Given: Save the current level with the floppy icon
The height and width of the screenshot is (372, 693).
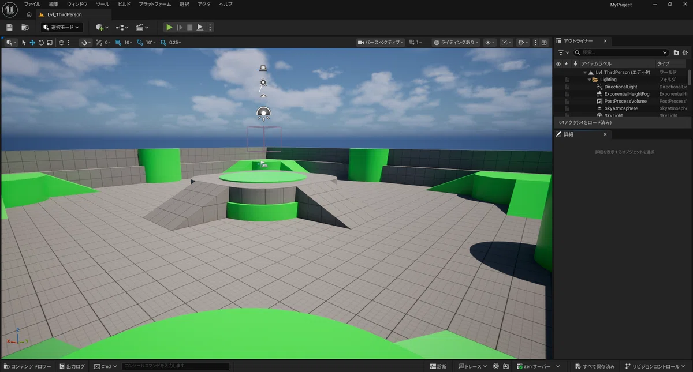Looking at the screenshot, I should pyautogui.click(x=9, y=27).
